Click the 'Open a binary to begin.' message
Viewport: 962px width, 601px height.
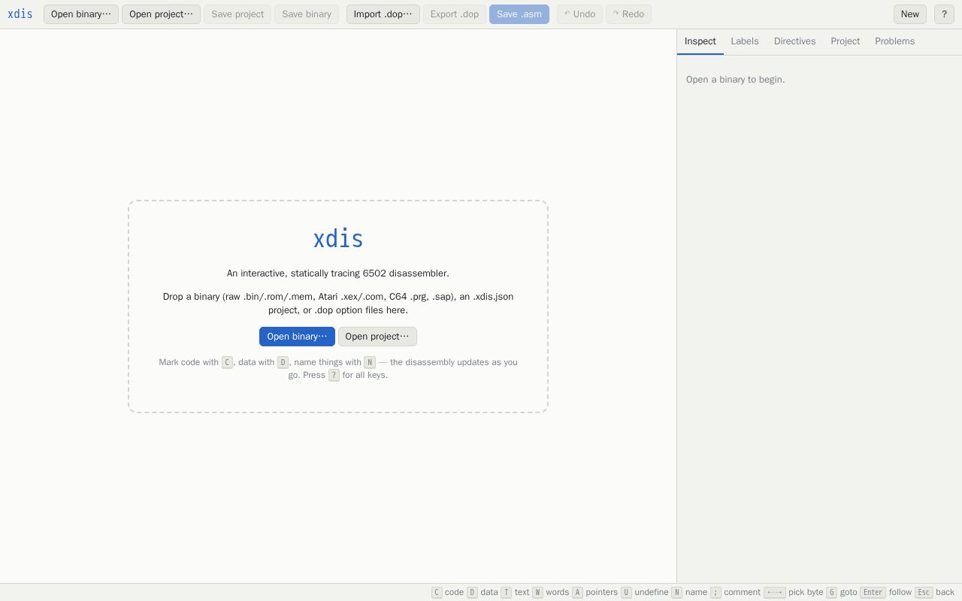(735, 80)
